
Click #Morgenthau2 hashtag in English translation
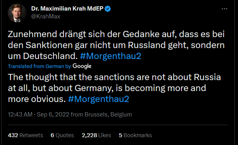click(x=99, y=99)
